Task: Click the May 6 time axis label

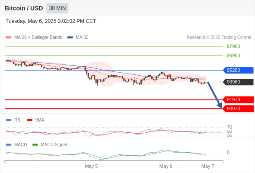Action: (x=166, y=166)
